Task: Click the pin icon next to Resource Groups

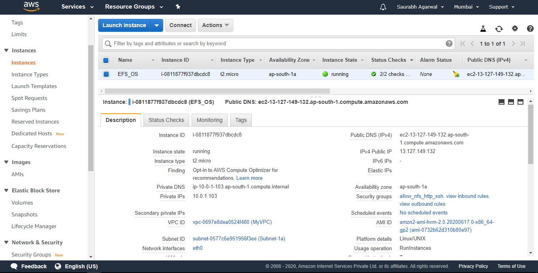Action: coord(178,7)
